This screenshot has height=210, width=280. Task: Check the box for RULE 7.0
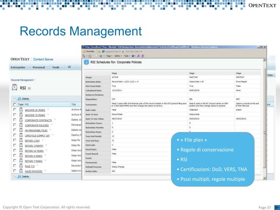coord(14,166)
